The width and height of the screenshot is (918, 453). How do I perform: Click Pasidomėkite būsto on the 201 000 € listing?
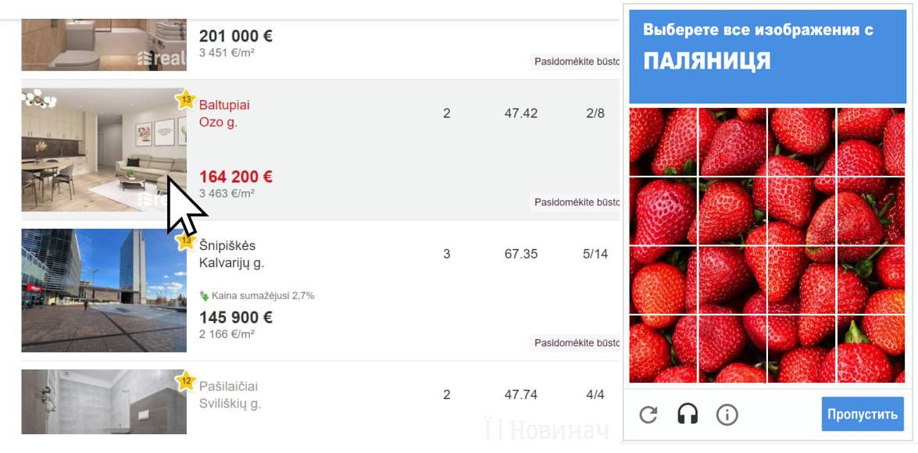pos(577,61)
